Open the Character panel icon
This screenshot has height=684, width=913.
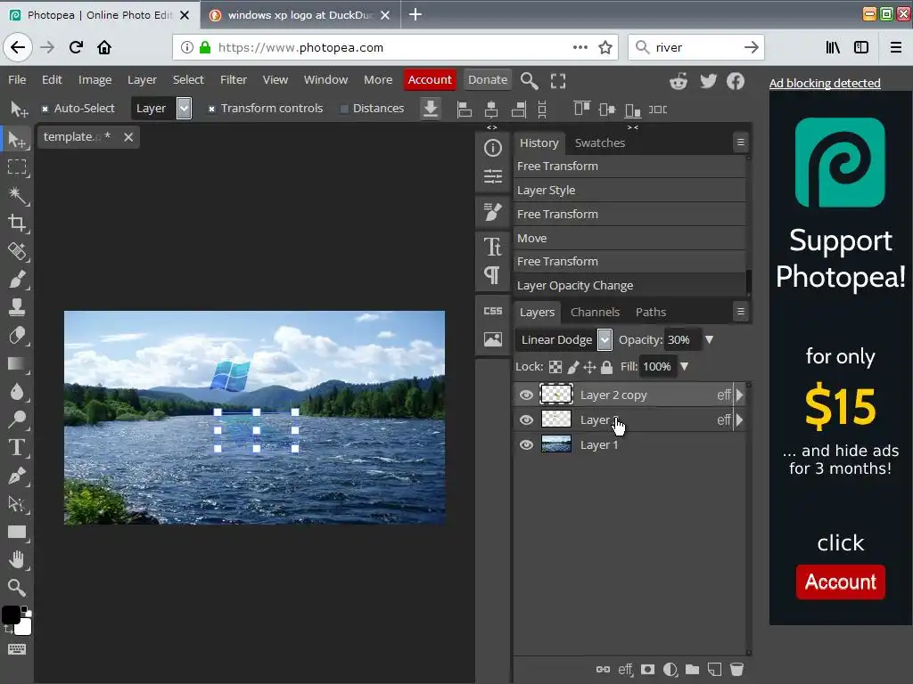(492, 247)
